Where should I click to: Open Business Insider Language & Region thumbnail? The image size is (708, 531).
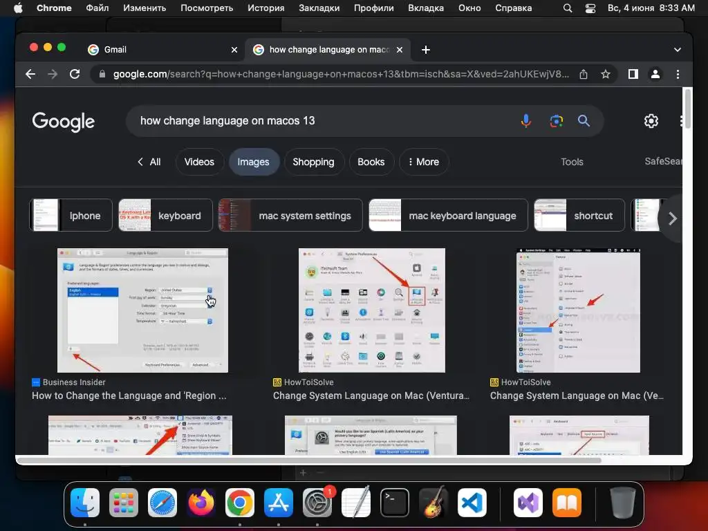coord(142,310)
